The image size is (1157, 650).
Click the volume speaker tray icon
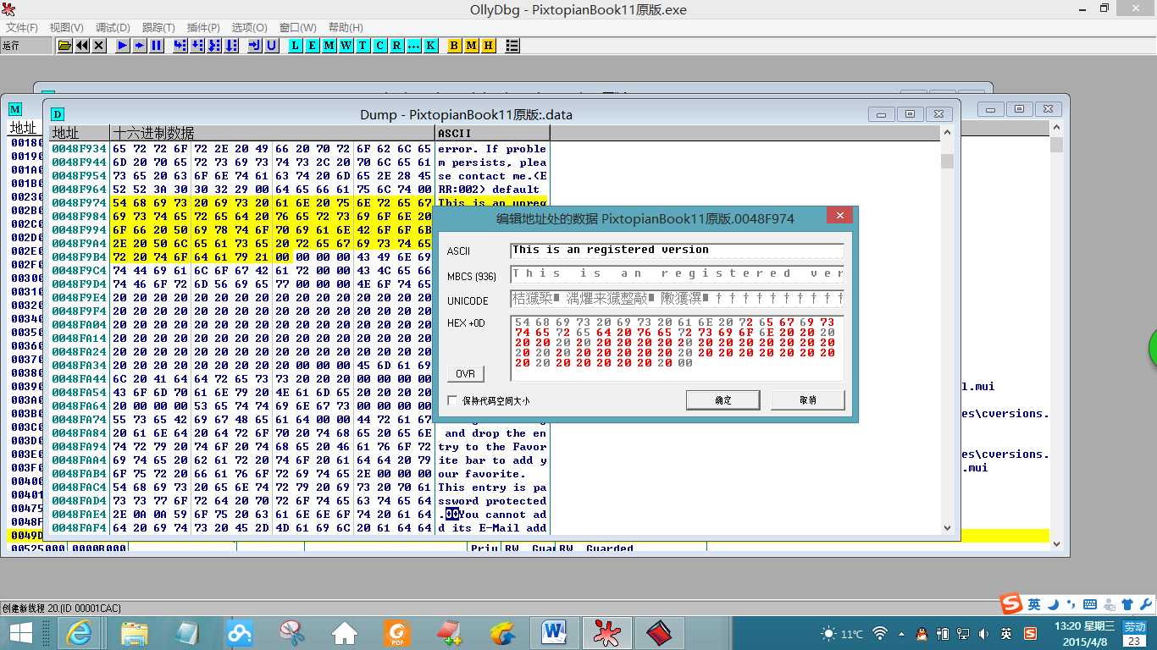984,633
